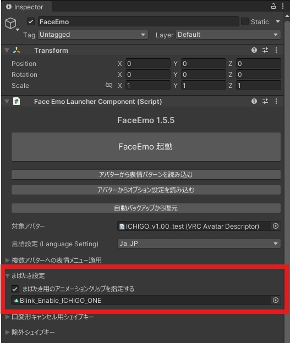290x343 pixels.
Task: Click the Transform axes icon
Action: 17,51
